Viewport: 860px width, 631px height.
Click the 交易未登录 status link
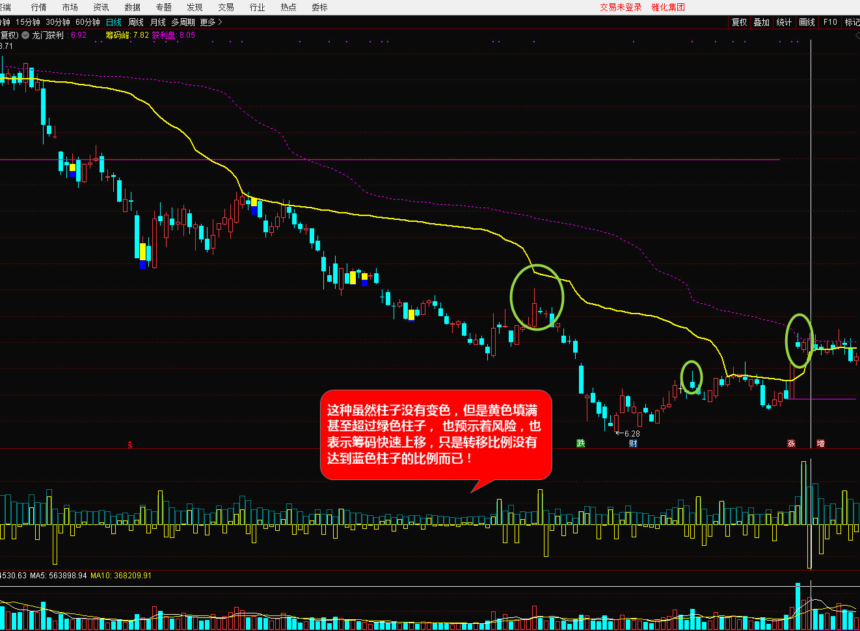click(x=621, y=7)
